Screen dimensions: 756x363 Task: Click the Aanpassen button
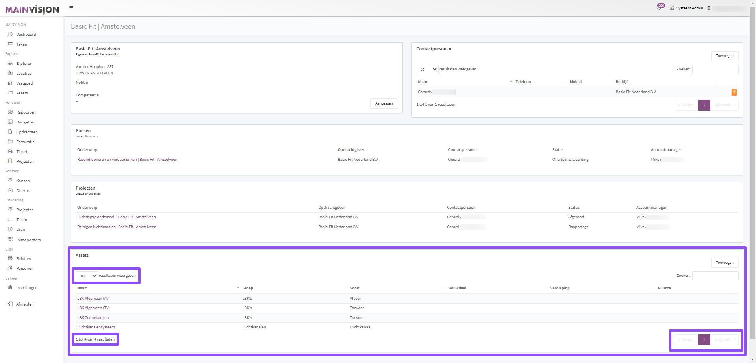tap(384, 103)
